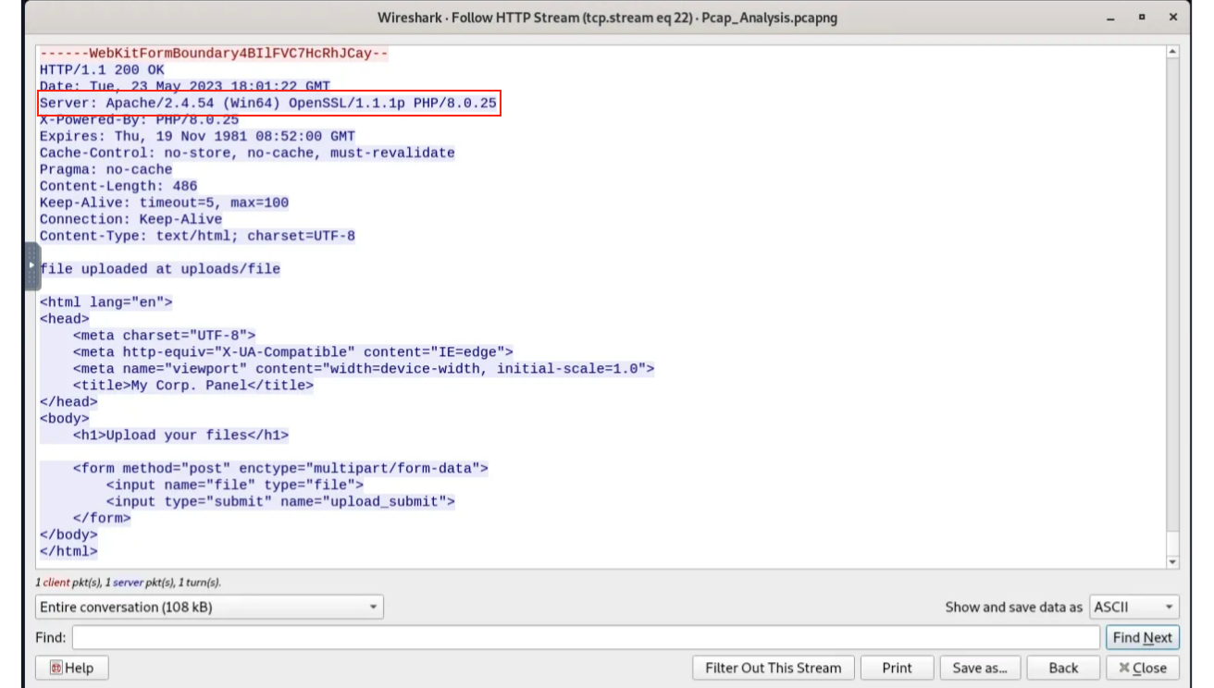Minimize the Wireshark window
This screenshot has height=688, width=1214.
1111,18
